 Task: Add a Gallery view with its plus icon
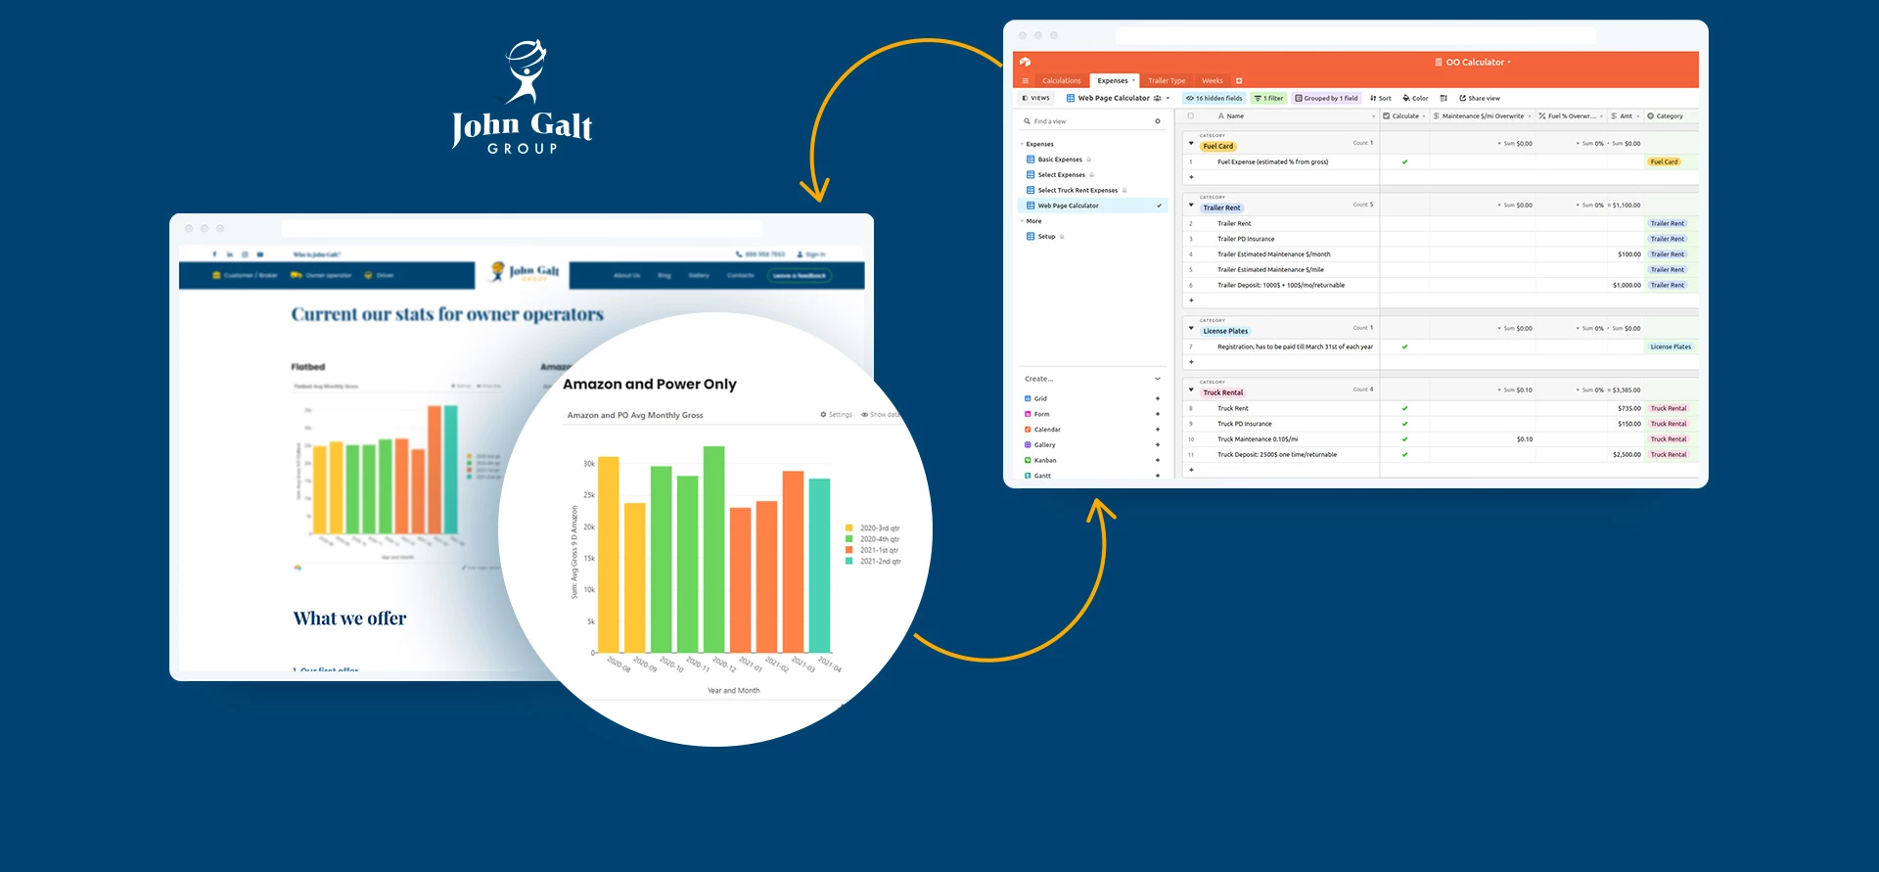click(1158, 444)
